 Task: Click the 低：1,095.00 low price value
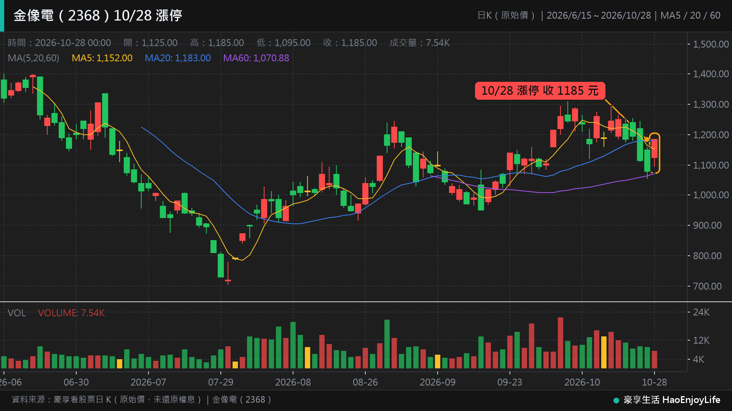[x=283, y=43]
